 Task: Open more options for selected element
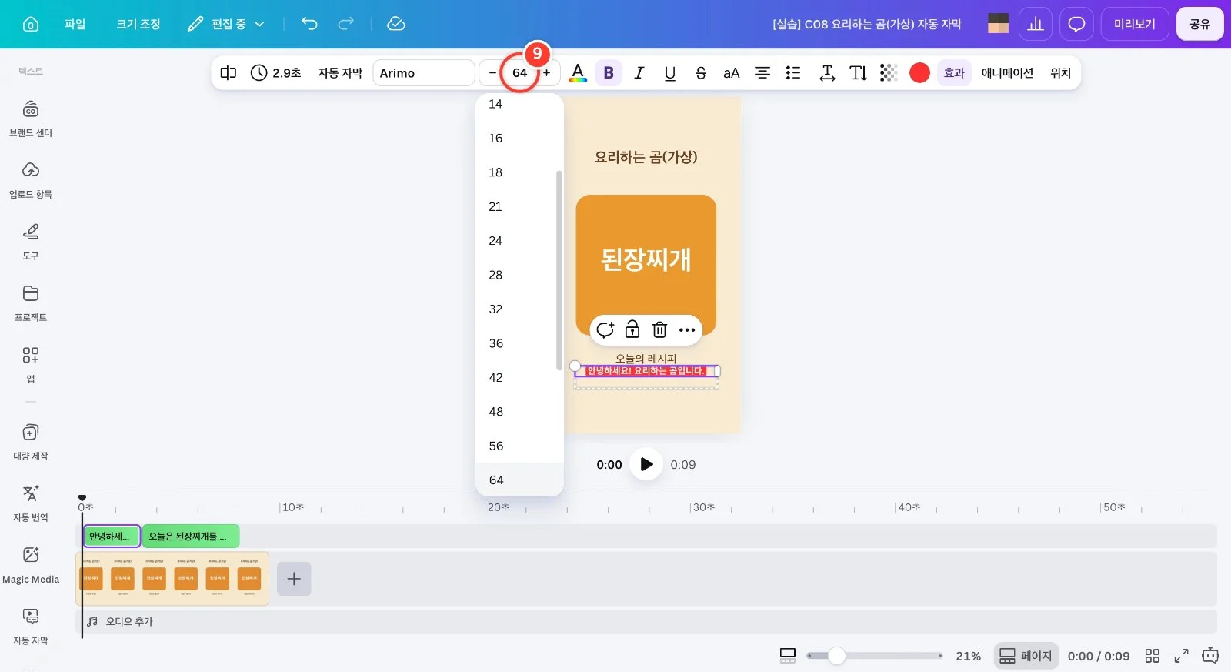pos(687,330)
